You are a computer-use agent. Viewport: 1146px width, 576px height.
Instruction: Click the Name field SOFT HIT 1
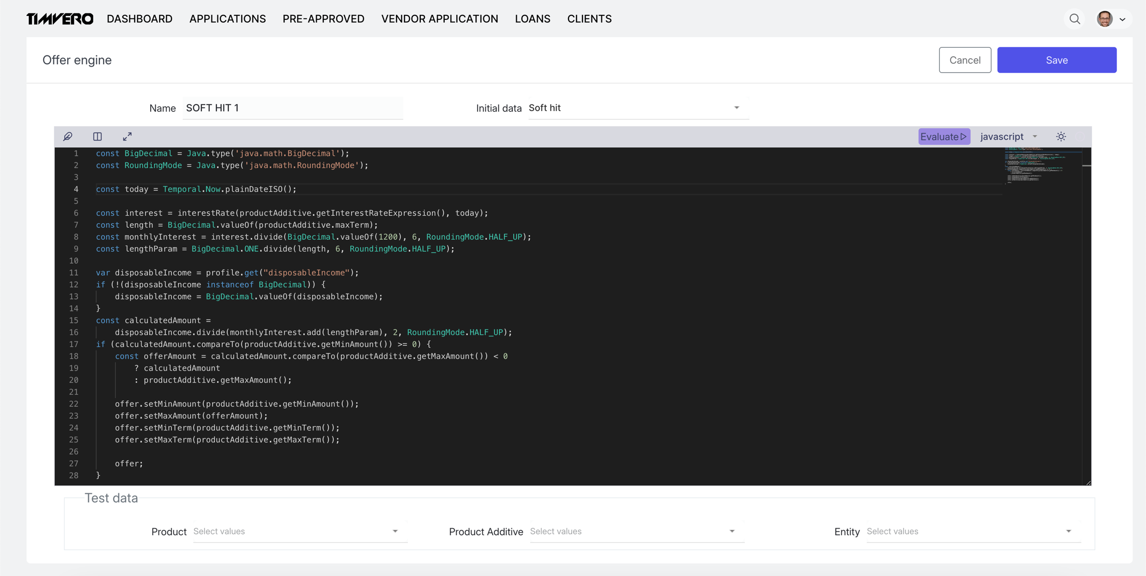point(292,108)
